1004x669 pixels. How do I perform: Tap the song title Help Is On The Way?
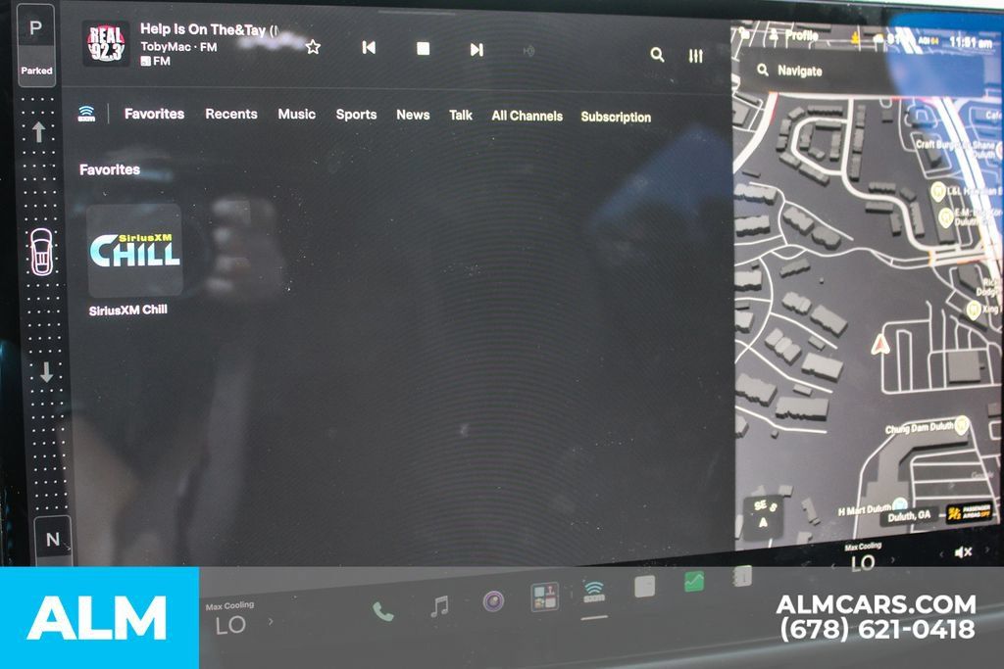click(209, 29)
